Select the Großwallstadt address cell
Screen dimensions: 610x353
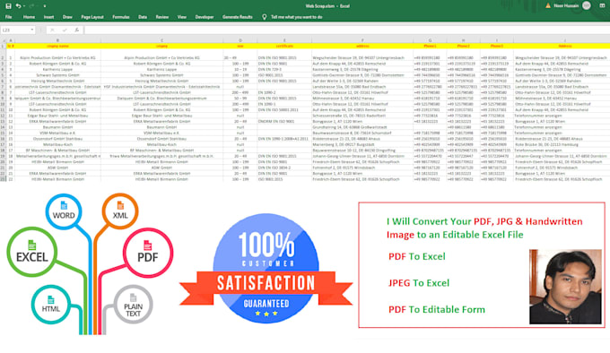(362, 127)
